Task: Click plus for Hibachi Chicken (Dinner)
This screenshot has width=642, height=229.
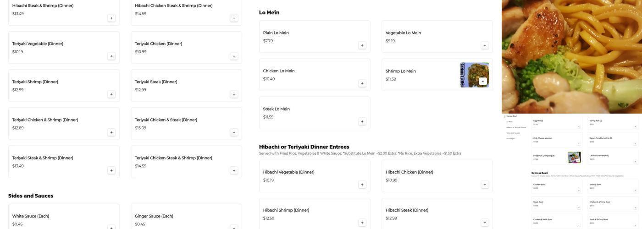Action: click(x=485, y=185)
